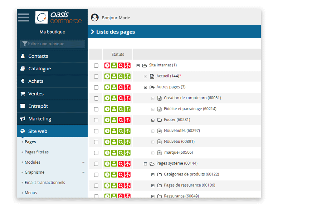
Task: Collapse the Autres pages folder
Action: [x=145, y=87]
